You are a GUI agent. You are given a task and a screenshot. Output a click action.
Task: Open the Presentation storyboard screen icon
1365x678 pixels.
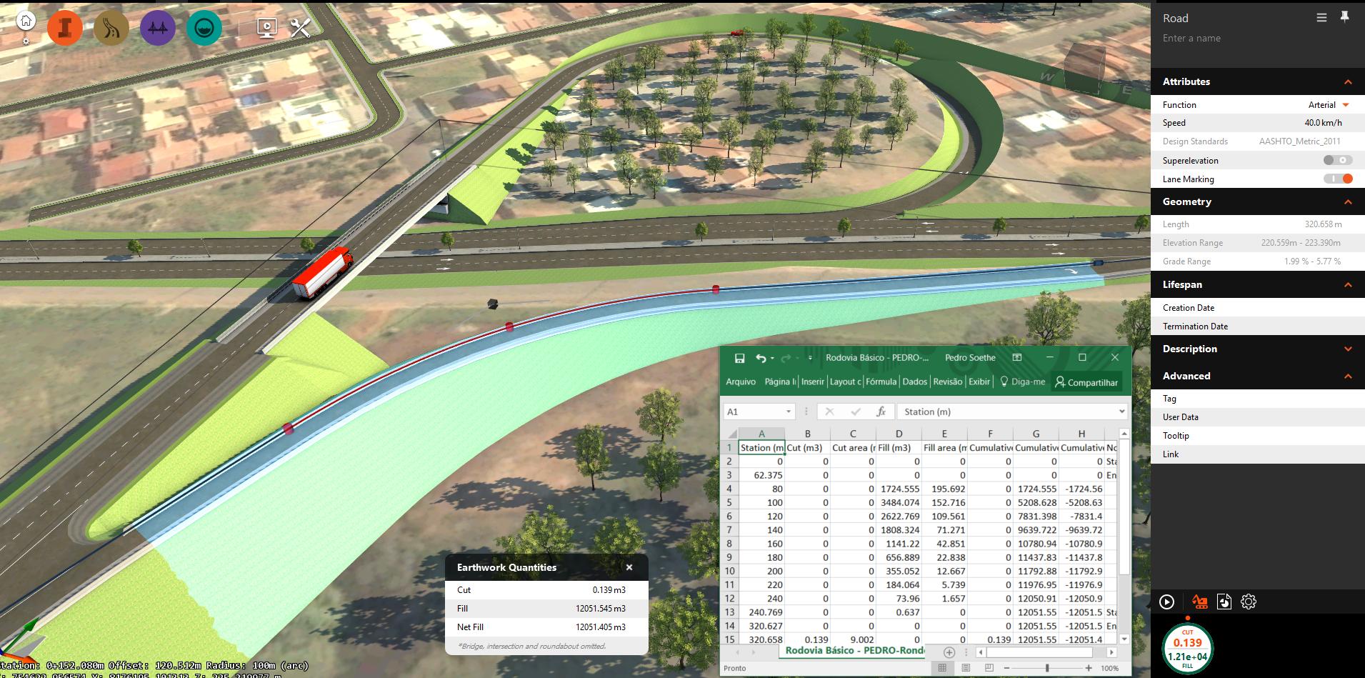pos(266,28)
